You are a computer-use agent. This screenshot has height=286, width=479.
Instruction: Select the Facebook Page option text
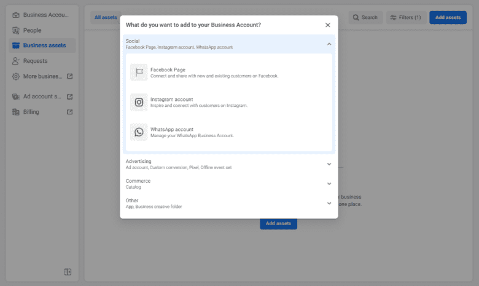(x=168, y=70)
